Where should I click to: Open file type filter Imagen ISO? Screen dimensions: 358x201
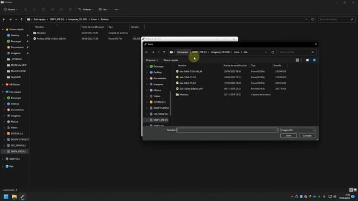pos(298,130)
